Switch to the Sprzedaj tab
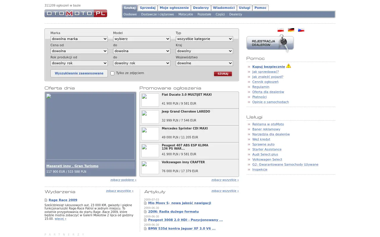 point(148,8)
